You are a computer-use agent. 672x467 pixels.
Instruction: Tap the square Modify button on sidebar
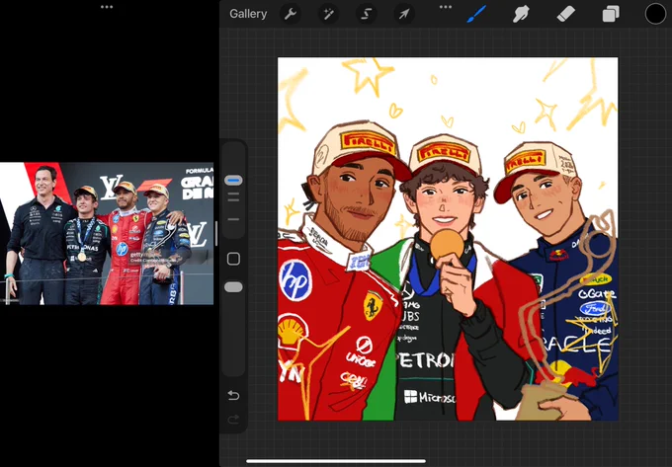click(233, 259)
